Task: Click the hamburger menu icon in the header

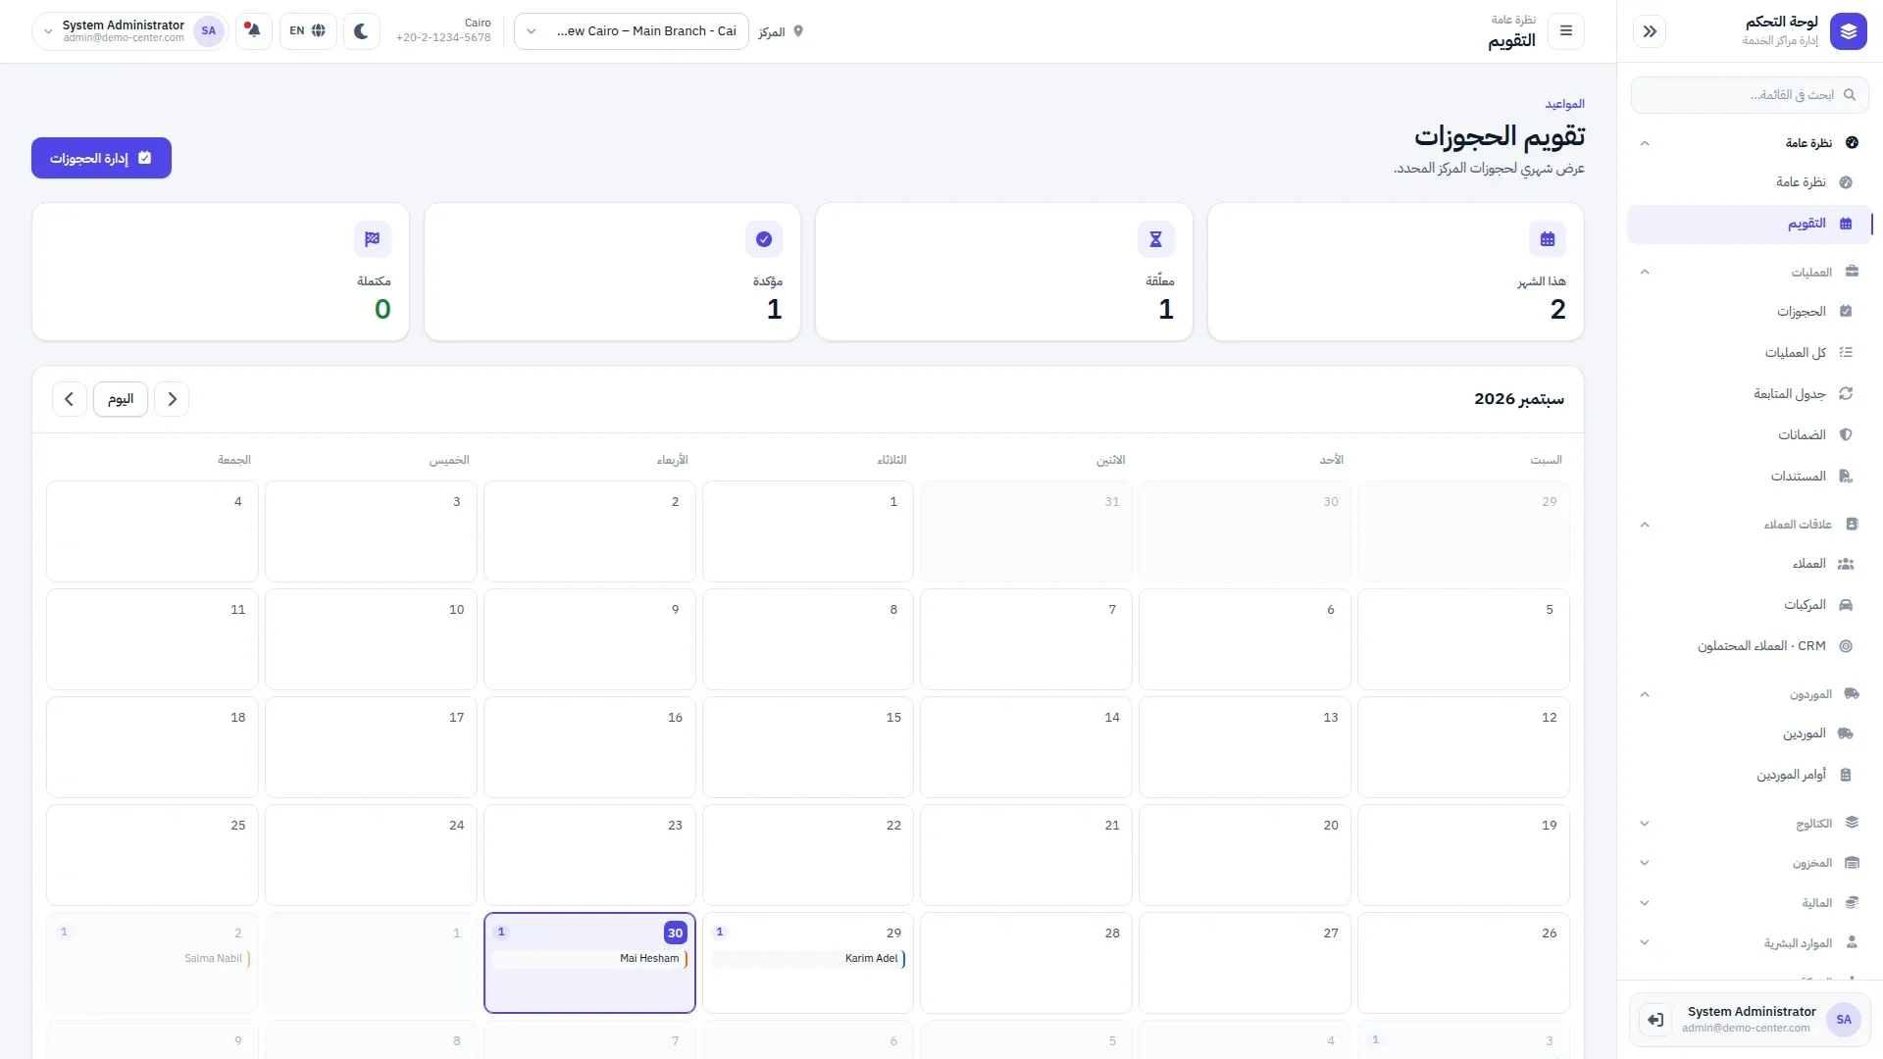Action: pyautogui.click(x=1566, y=31)
